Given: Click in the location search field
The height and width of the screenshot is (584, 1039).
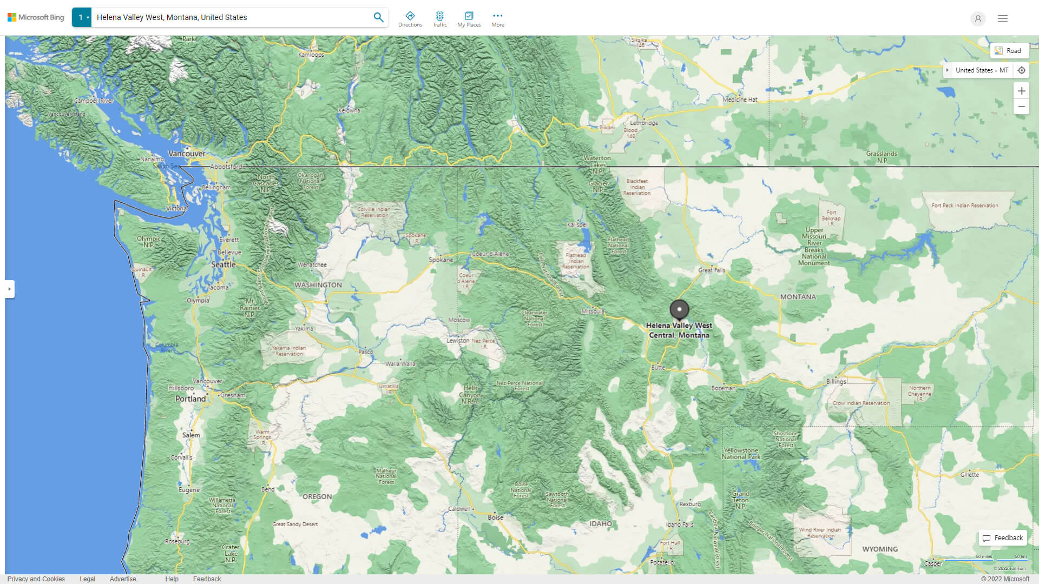Looking at the screenshot, I should [230, 17].
